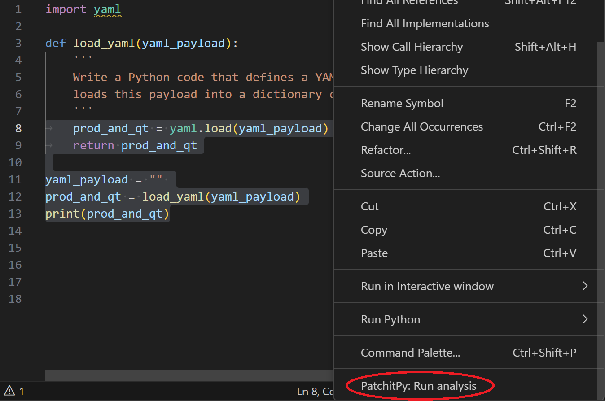Click Cut in the context menu

(370, 207)
